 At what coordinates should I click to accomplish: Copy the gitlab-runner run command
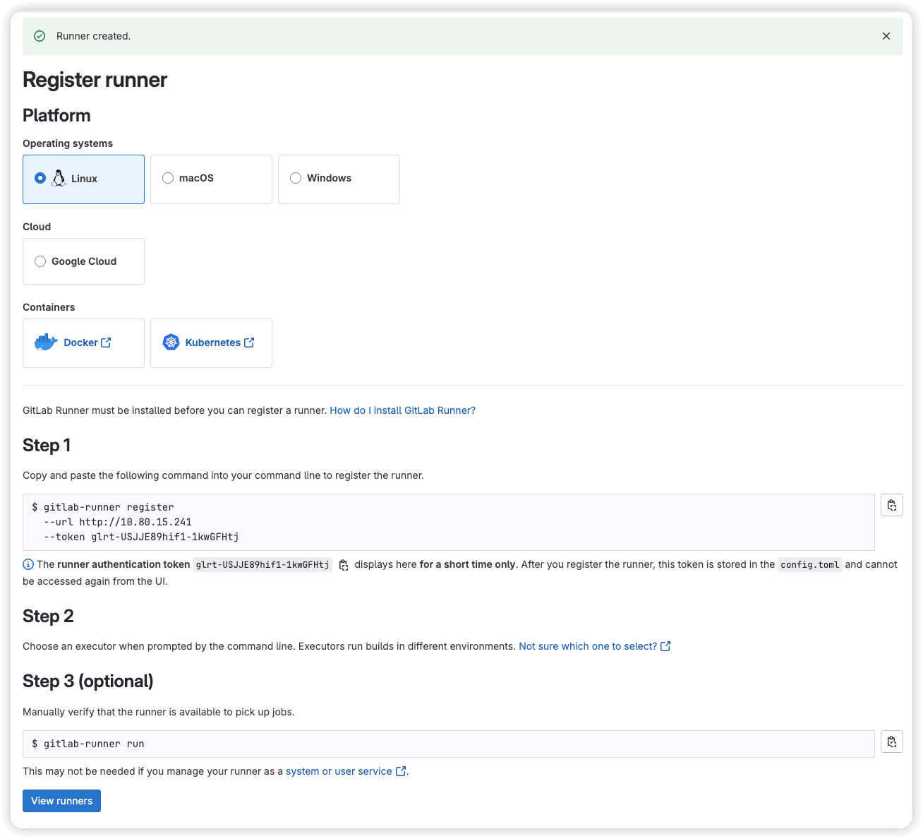pos(892,742)
